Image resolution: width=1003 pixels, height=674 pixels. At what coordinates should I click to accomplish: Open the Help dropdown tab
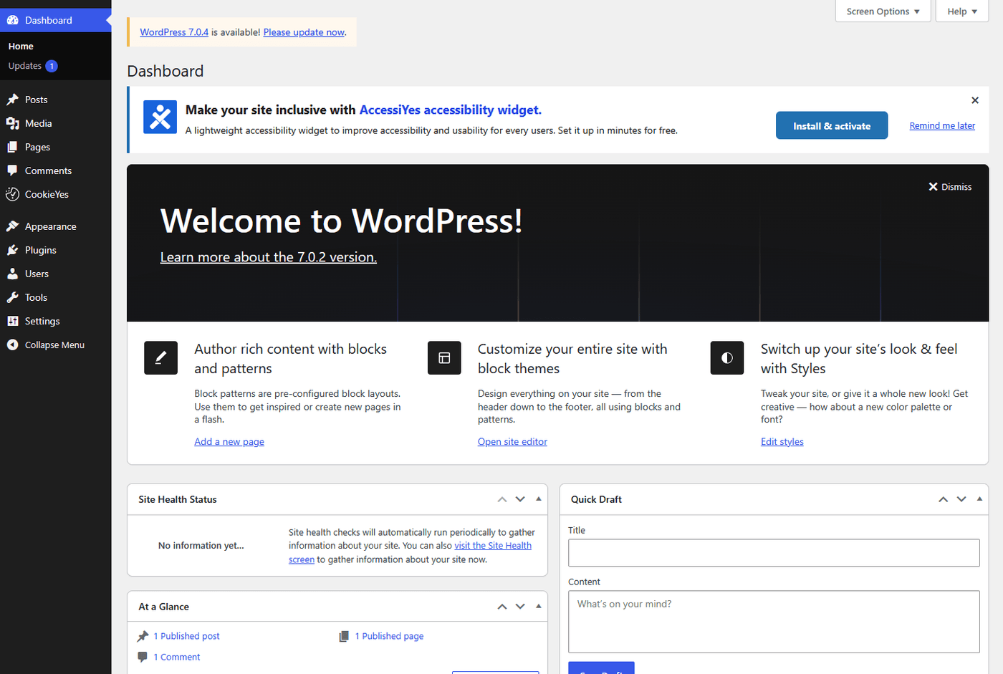coord(962,11)
